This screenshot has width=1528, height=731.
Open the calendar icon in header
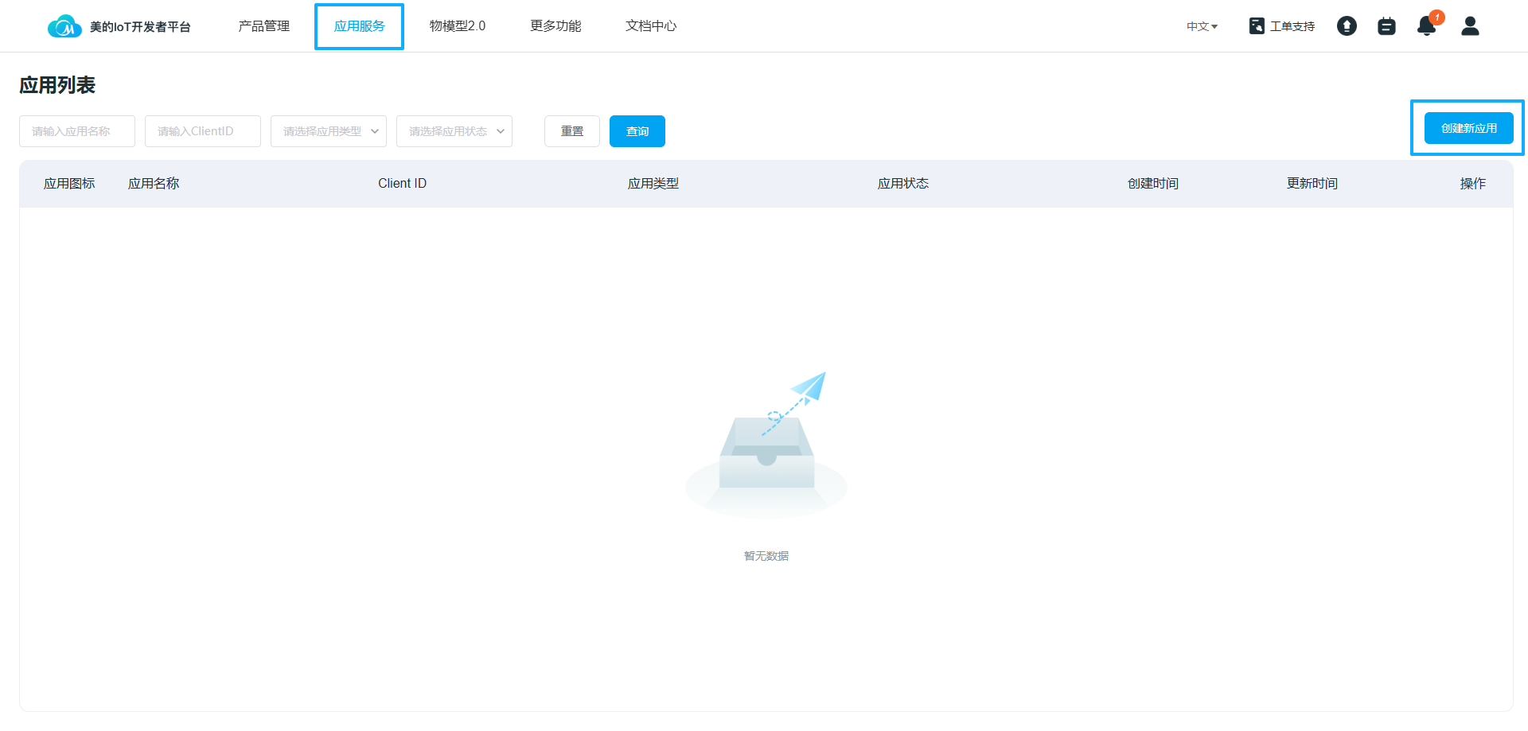[x=1386, y=26]
